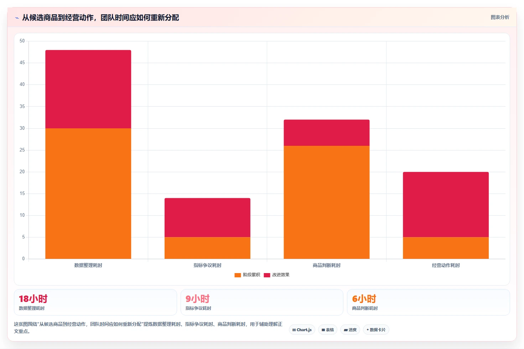Screen dimensions: 524x349
Task: Click the 数据整理耗时 x-axis label
Action: coord(88,265)
